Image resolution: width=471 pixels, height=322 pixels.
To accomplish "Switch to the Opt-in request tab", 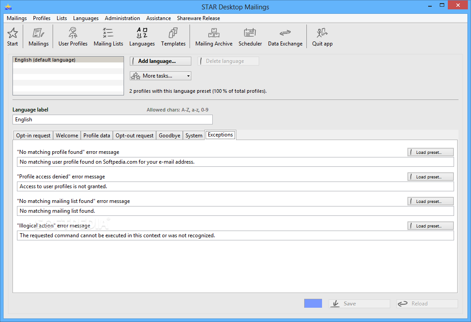I will pyautogui.click(x=33, y=136).
